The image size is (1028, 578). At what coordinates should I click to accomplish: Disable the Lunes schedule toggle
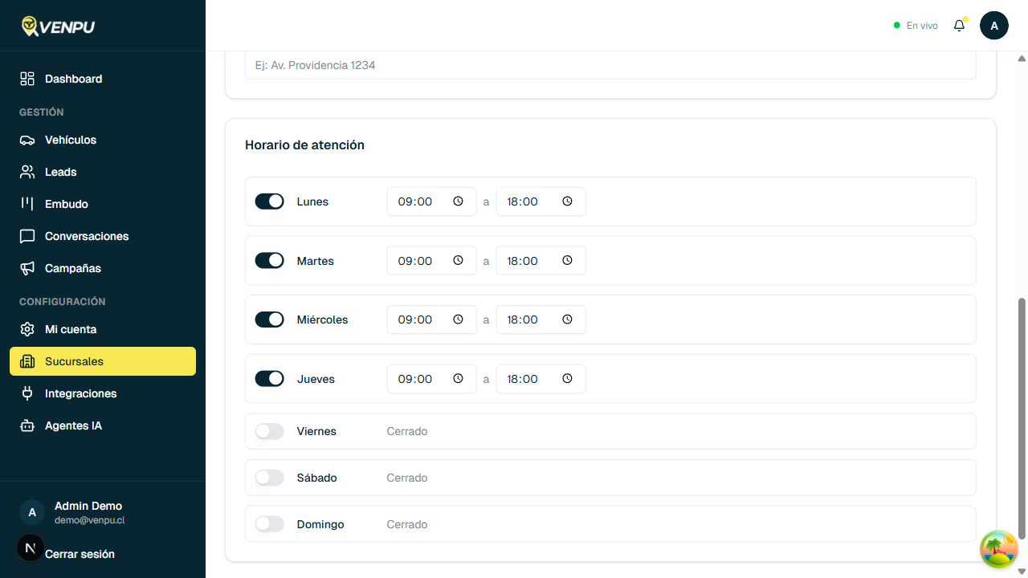[x=269, y=201]
